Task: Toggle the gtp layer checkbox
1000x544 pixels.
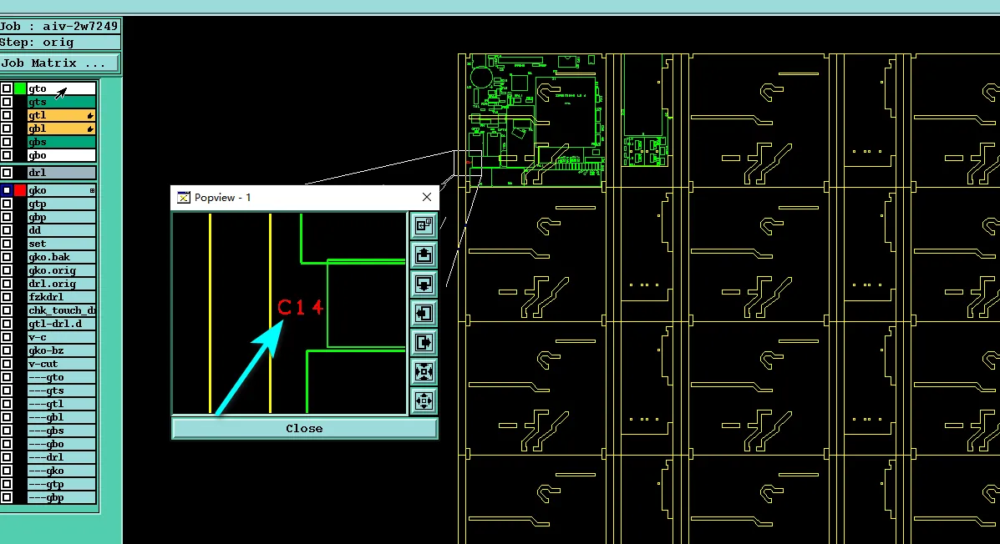Action: pos(7,204)
